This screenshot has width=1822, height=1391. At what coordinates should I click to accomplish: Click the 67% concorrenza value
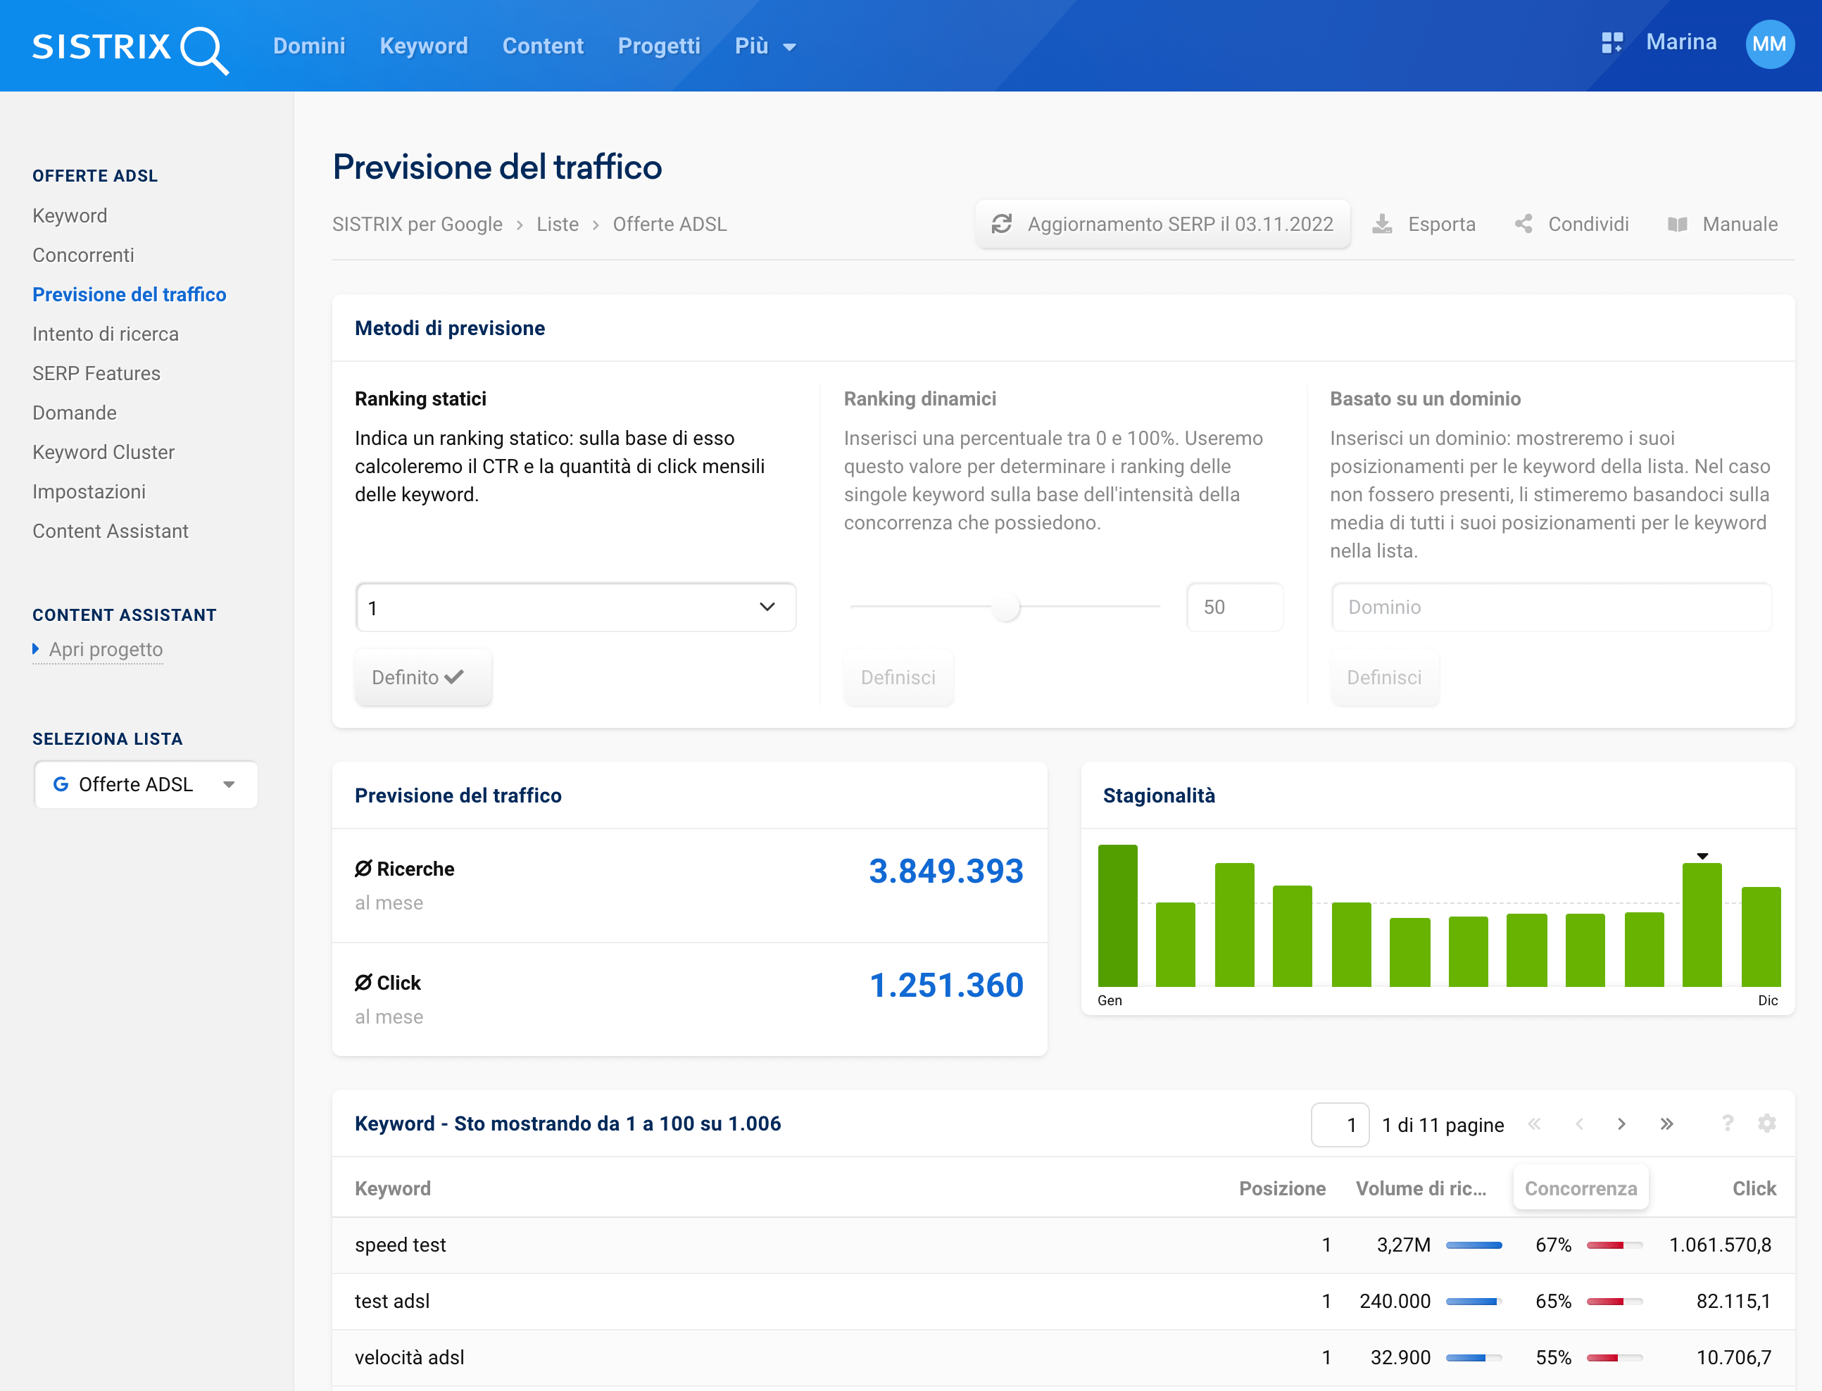[x=1553, y=1245]
